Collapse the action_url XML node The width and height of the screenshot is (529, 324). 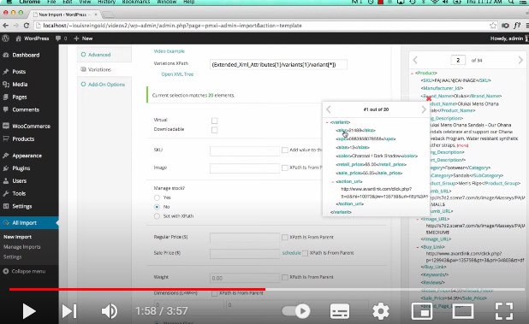coord(333,181)
